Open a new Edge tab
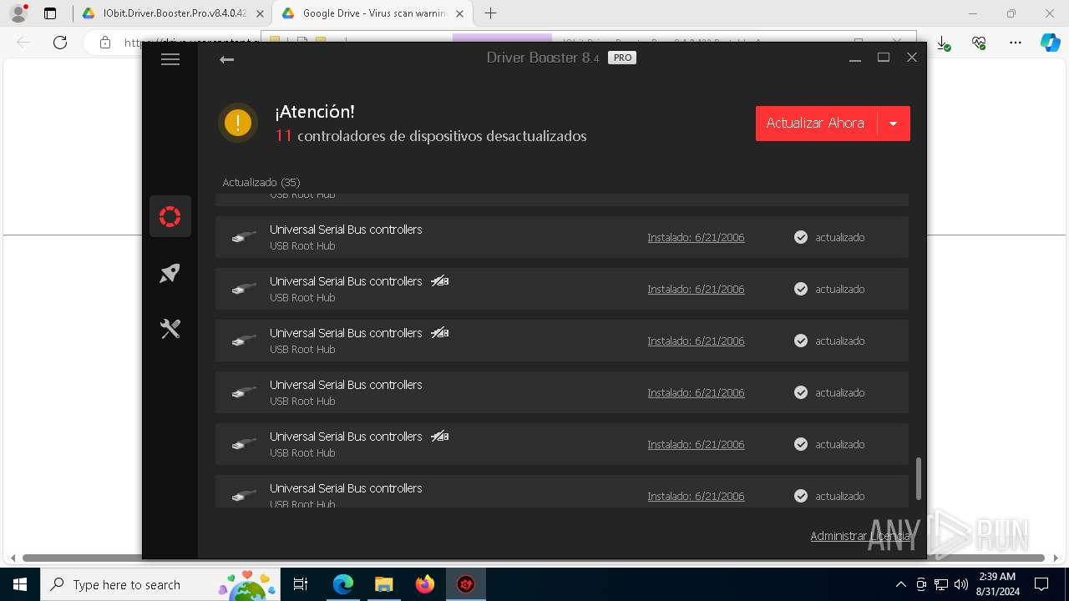This screenshot has height=601, width=1069. click(491, 13)
